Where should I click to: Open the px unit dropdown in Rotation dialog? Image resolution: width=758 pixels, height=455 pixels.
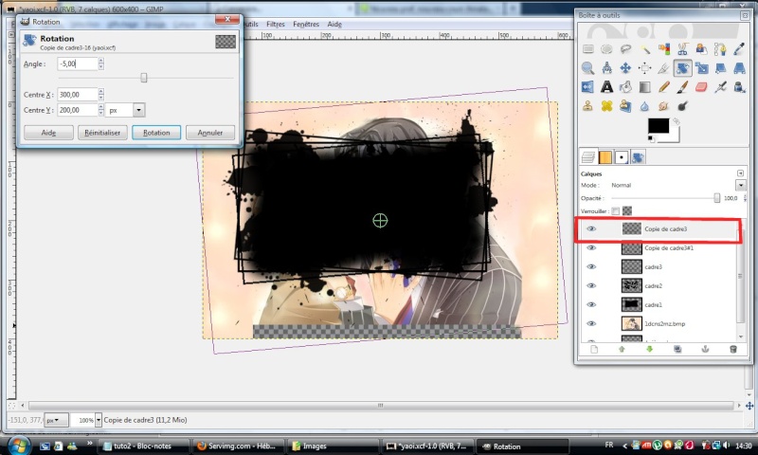point(138,110)
